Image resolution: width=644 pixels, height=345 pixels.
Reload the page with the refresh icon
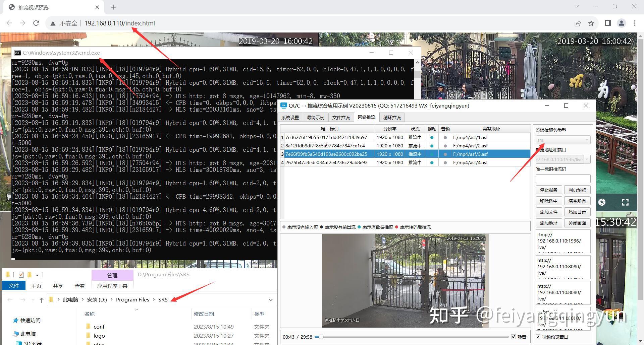point(36,23)
